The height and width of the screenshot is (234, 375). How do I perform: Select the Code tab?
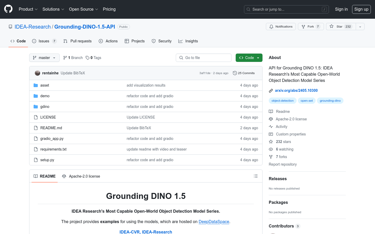coord(18,41)
